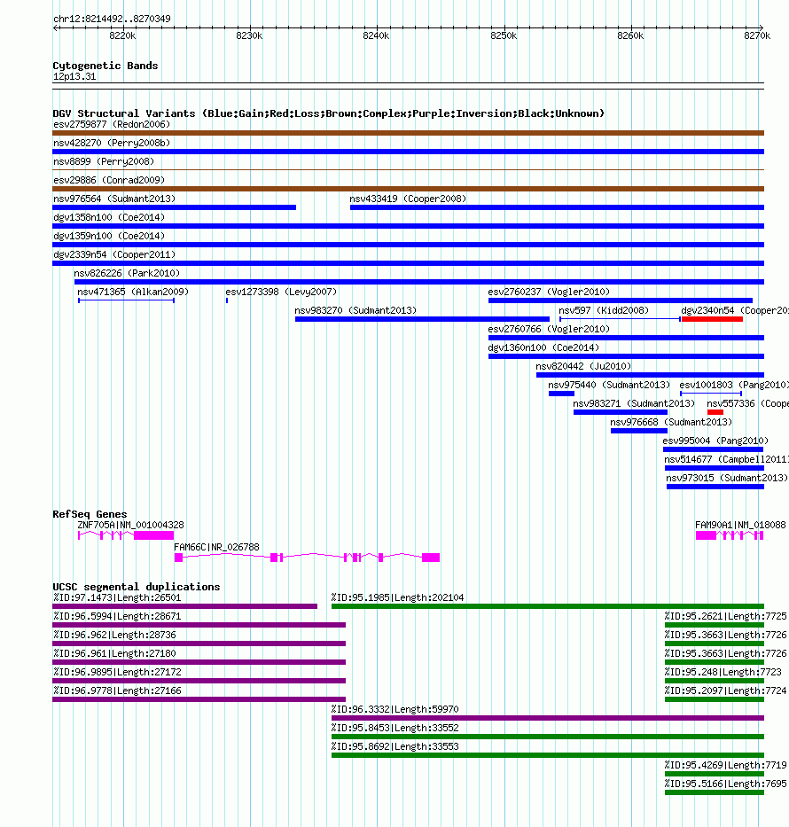The image size is (789, 827).
Task: Click the esv29886 (Conrad2009) variant label
Action: click(109, 180)
